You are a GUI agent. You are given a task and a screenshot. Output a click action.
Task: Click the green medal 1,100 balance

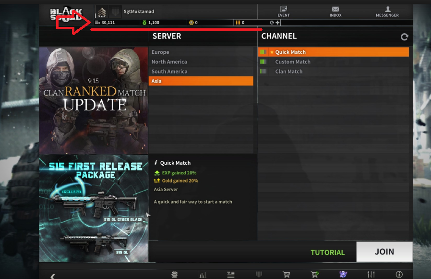151,23
